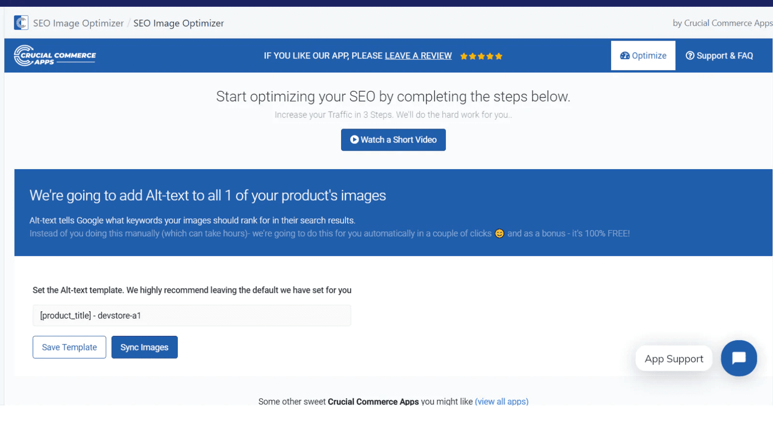Click the smiley emoji in the Alt-text description
This screenshot has height=435, width=773.
499,233
